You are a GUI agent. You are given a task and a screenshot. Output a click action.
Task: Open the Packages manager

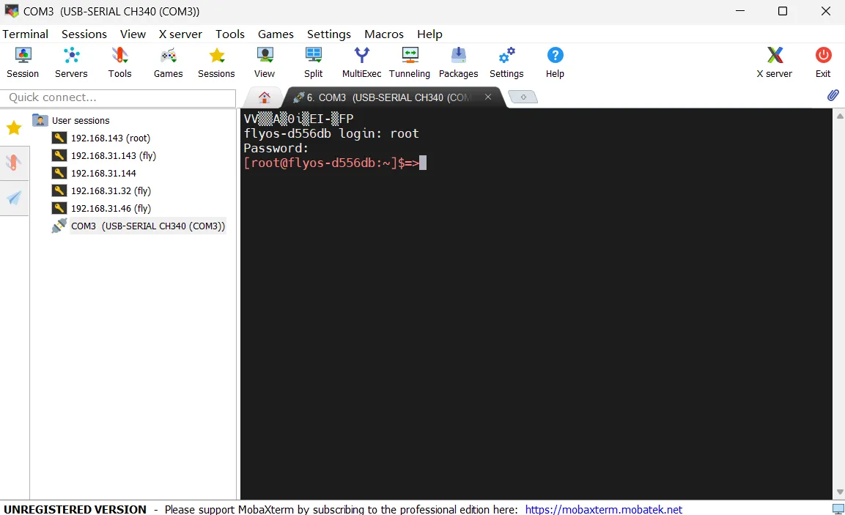(458, 62)
